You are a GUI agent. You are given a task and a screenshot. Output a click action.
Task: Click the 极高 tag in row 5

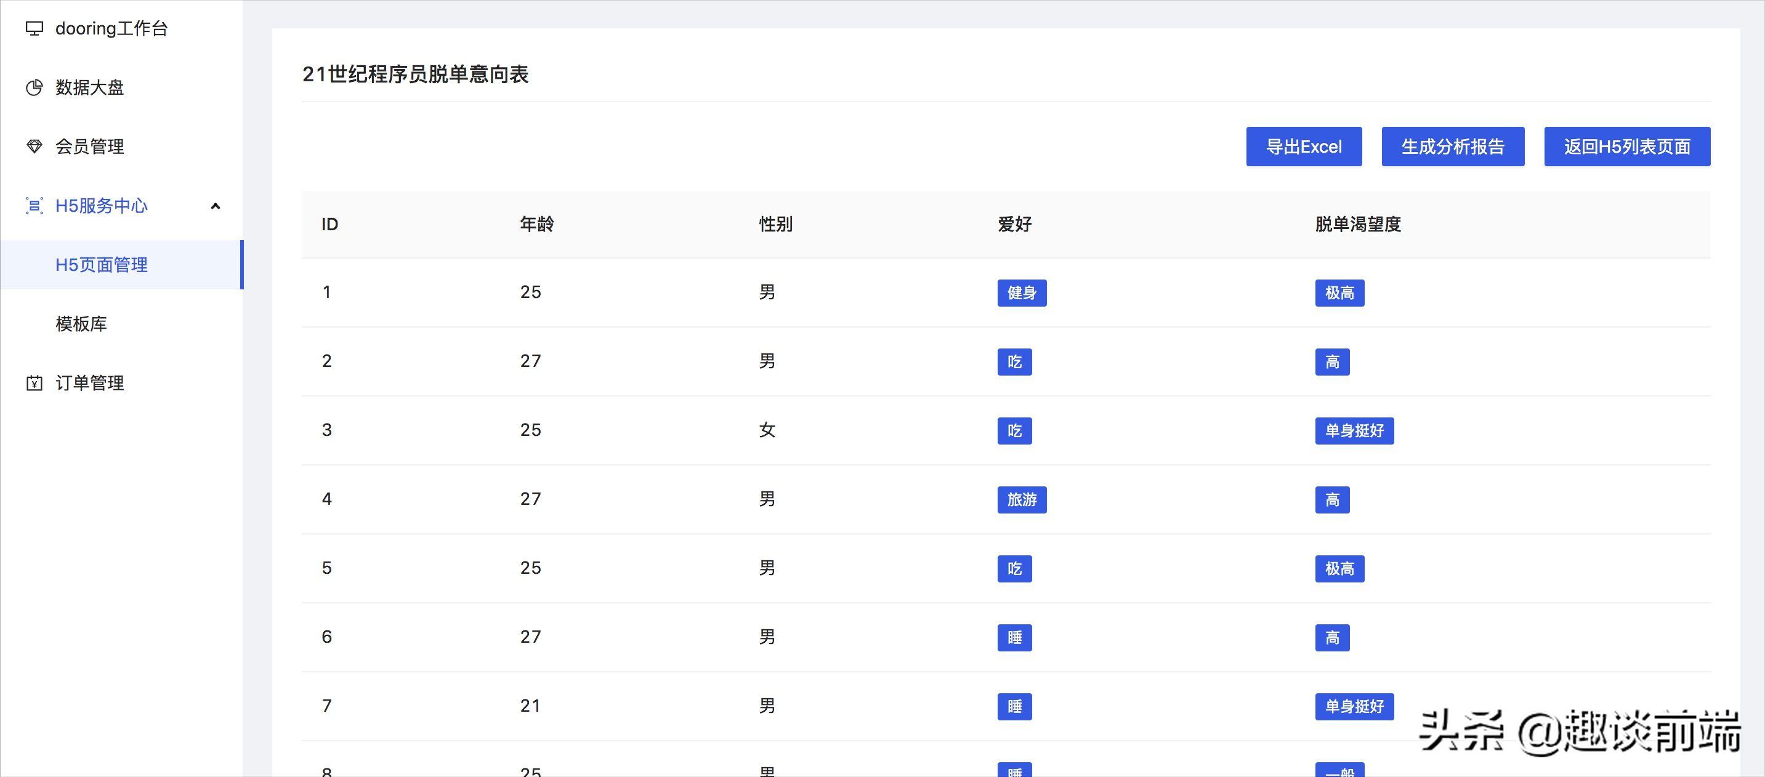click(x=1339, y=569)
